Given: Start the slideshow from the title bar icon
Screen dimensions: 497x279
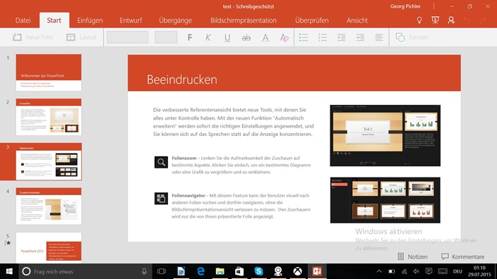Looking at the screenshot, I should tap(435, 20).
